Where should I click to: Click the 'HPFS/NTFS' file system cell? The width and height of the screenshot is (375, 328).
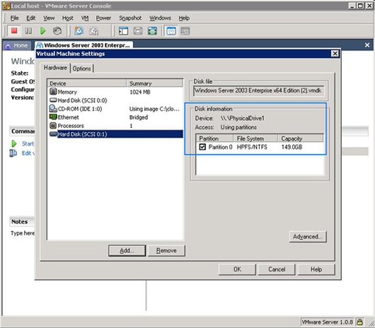tap(252, 147)
